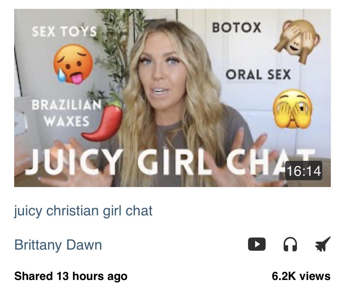Click the ORAL SEX text overlay
345x290 pixels.
click(x=258, y=74)
